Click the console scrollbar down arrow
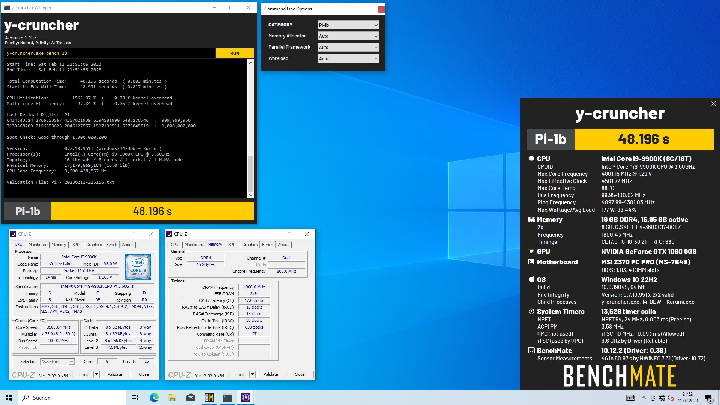This screenshot has height=405, width=720. point(250,195)
